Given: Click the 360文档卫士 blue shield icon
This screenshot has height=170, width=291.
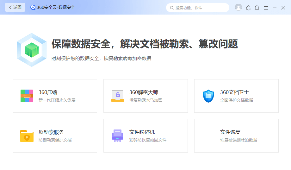Looking at the screenshot, I should (208, 96).
